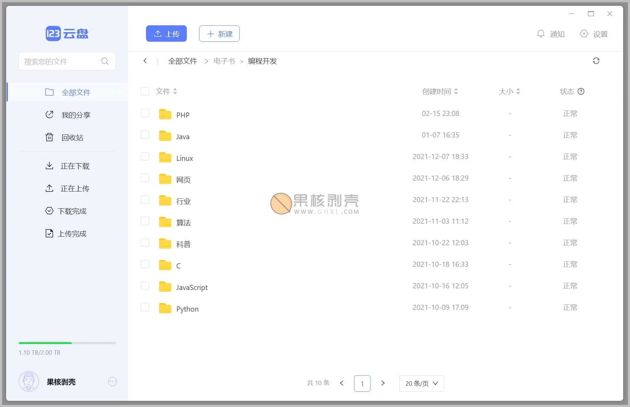Open the C folder icon
This screenshot has width=630, height=407.
[165, 265]
